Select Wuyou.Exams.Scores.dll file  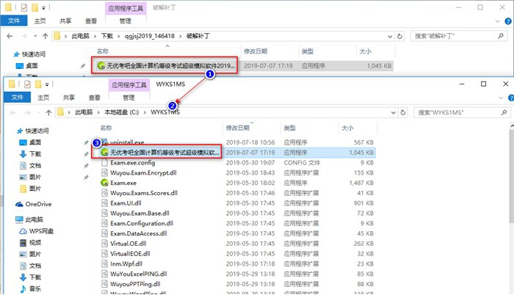tap(144, 193)
